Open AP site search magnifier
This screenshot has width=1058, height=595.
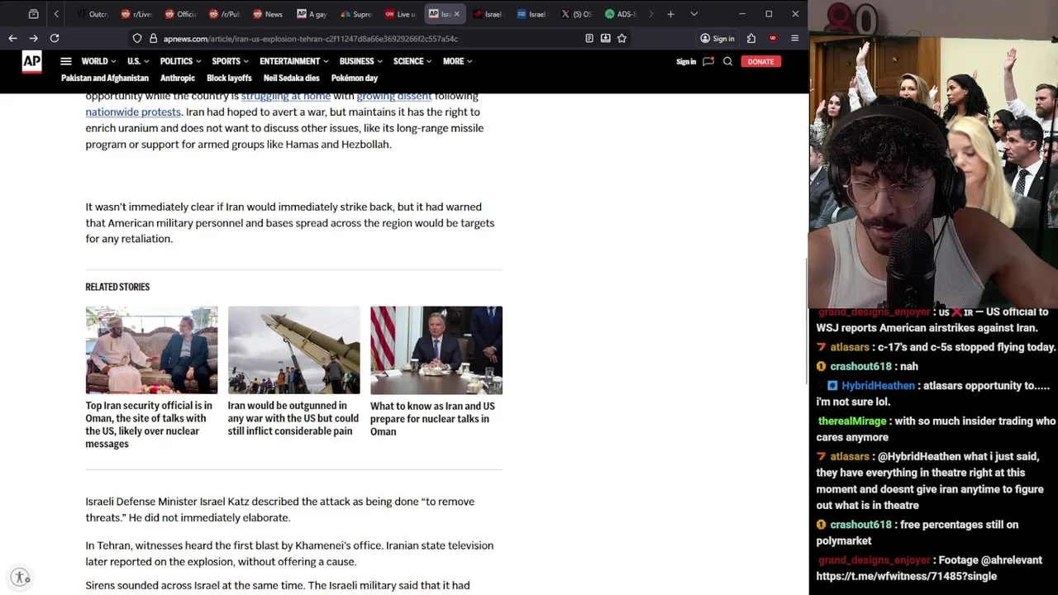click(x=727, y=61)
